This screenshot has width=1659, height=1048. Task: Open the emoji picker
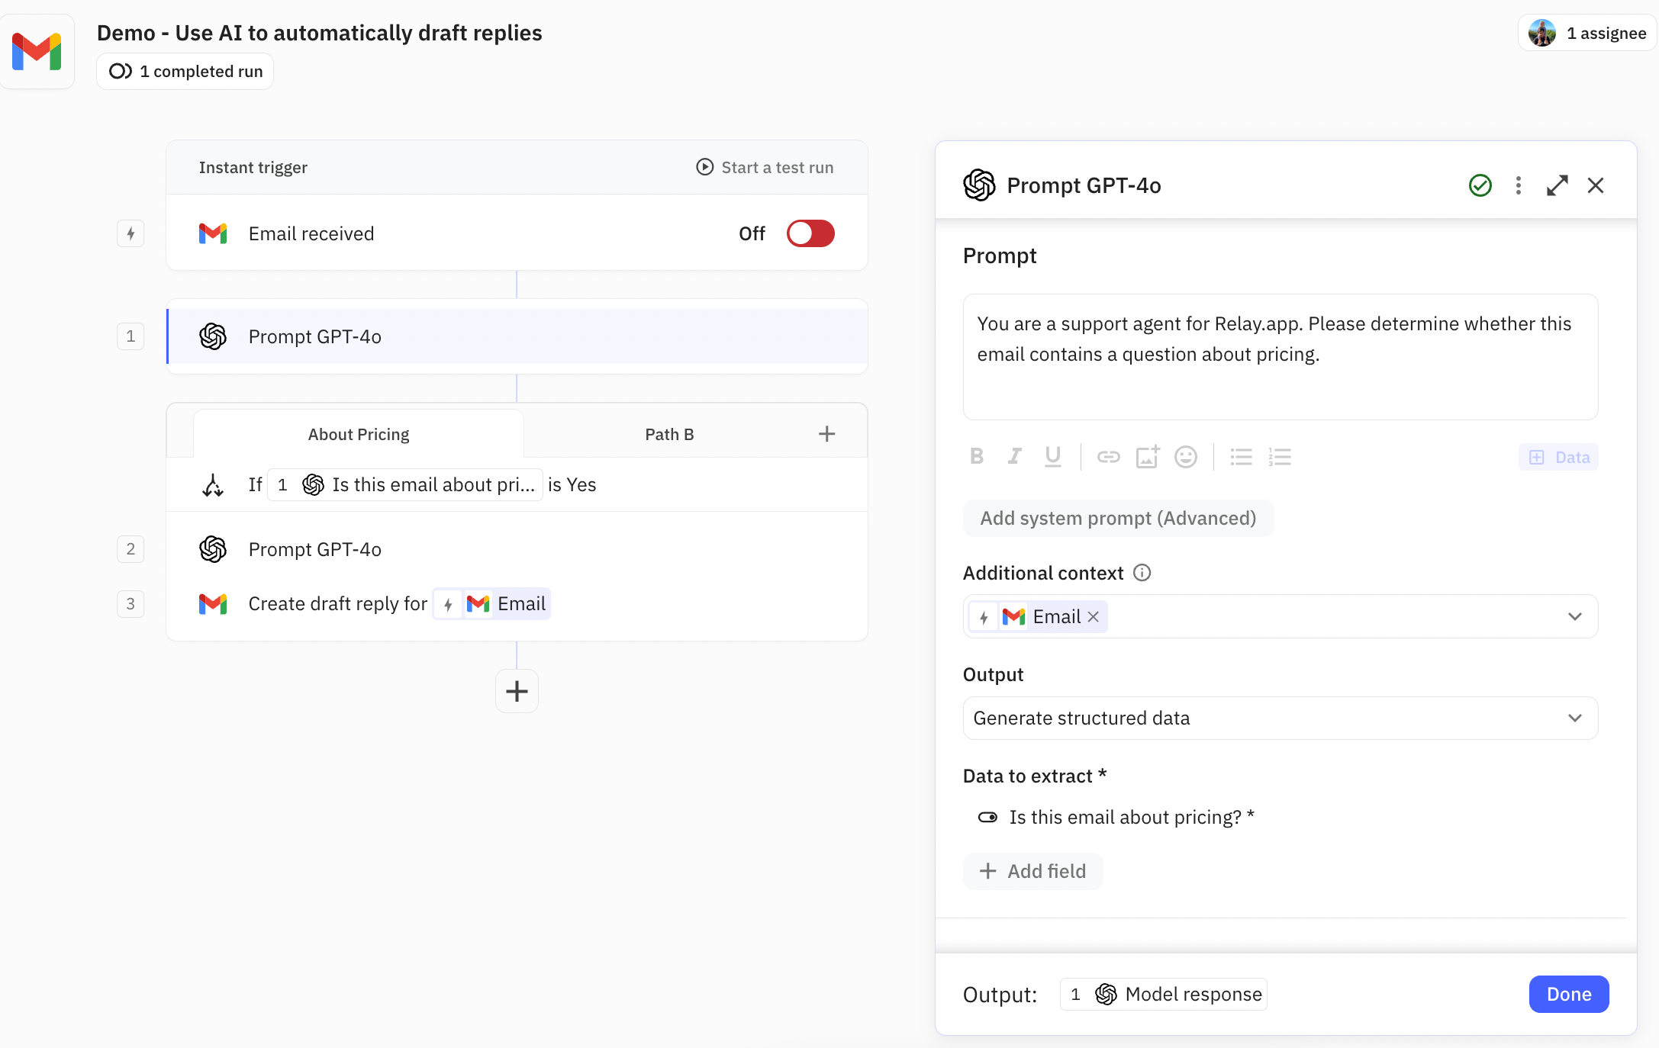click(1186, 457)
